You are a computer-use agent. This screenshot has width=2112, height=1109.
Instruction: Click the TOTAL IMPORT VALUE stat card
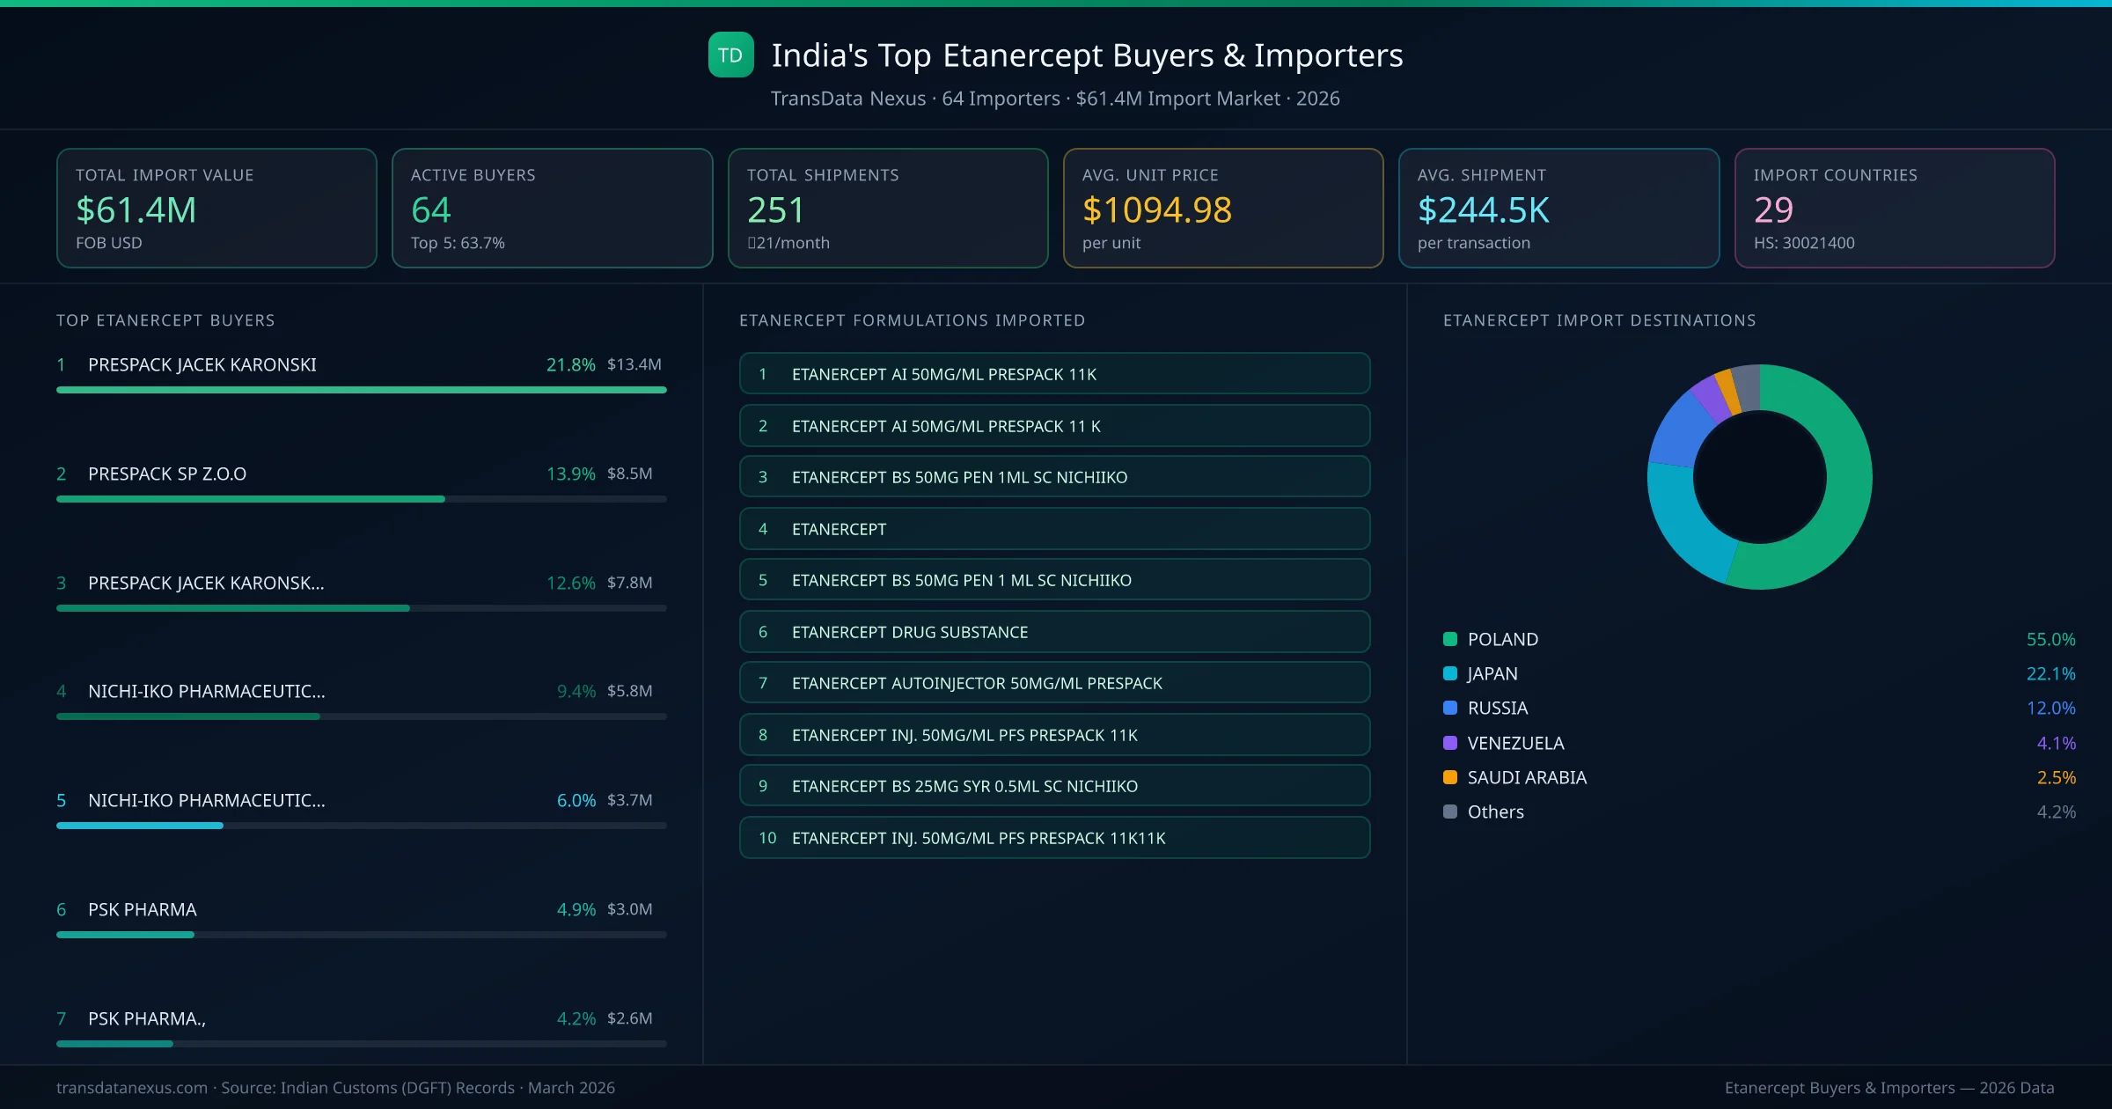coord(216,208)
